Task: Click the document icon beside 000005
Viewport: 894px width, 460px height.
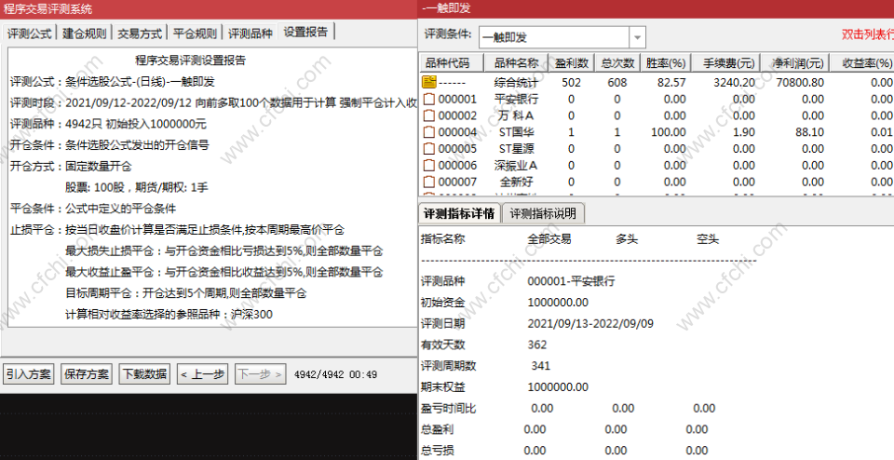Action: [x=428, y=149]
